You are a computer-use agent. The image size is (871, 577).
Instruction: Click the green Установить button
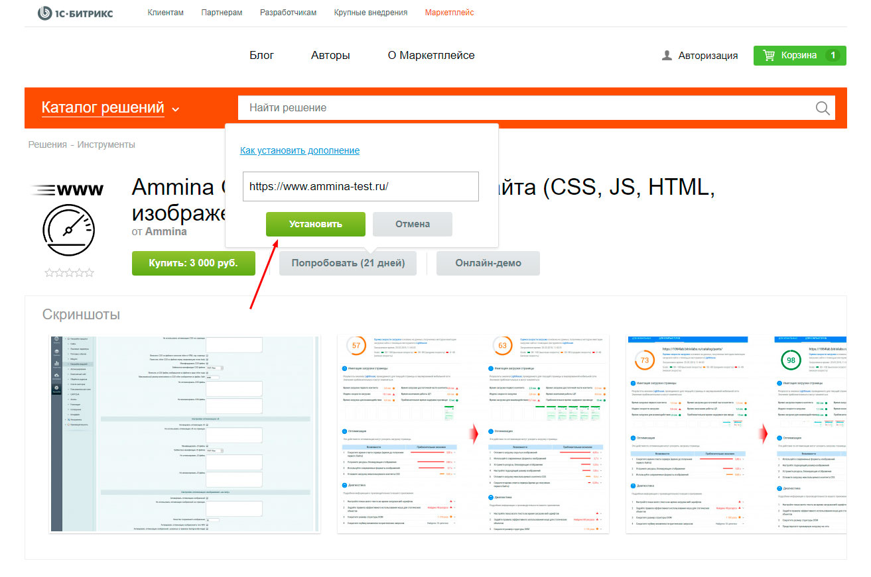(x=316, y=224)
